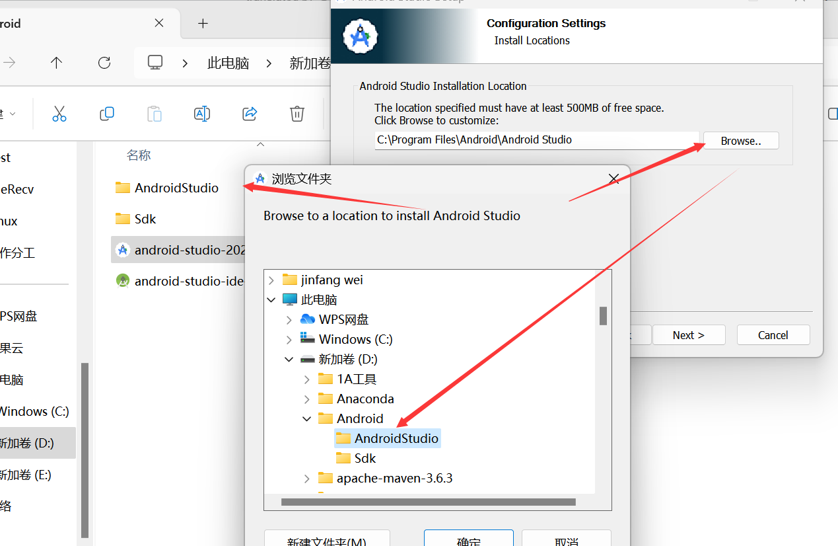
Task: Click the installation path text field
Action: [536, 140]
